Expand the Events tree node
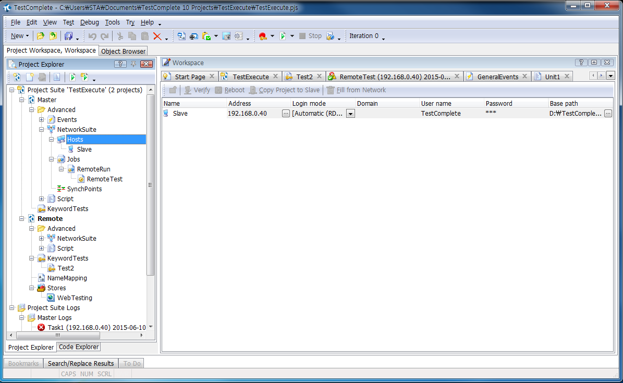The height and width of the screenshot is (383, 623). coord(42,120)
